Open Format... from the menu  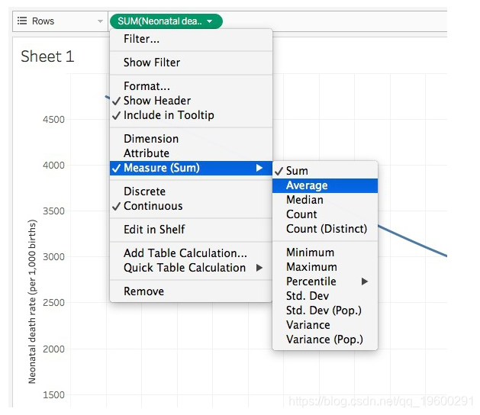pos(191,86)
